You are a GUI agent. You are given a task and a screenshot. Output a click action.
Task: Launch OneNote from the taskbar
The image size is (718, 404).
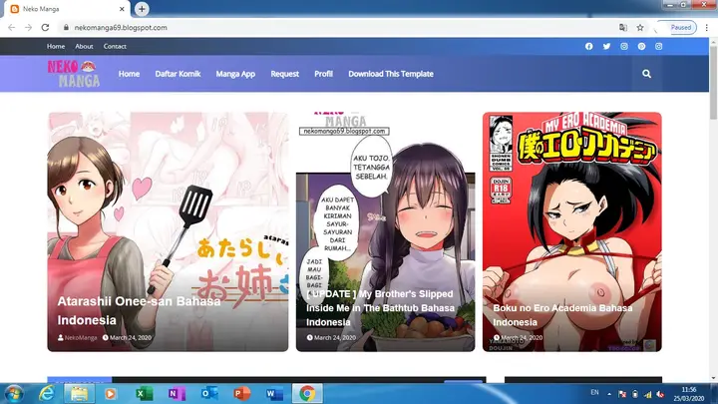click(177, 393)
